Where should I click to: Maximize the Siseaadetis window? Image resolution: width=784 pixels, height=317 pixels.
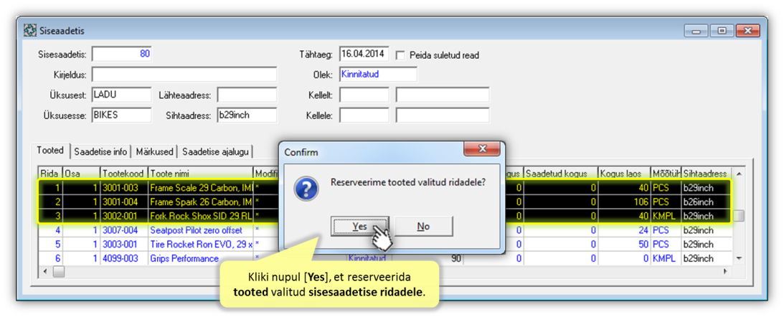(x=722, y=31)
